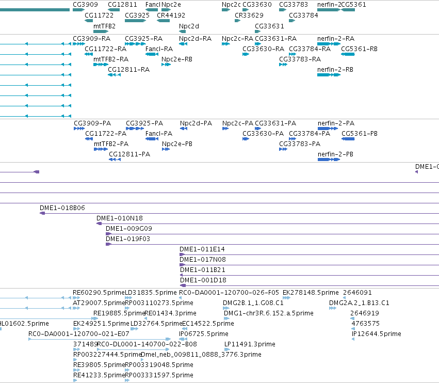Open EST Dmel_neb_009811_0888_3776.3prime
Image resolution: width=439 pixels, height=383 pixels.
pos(142,360)
